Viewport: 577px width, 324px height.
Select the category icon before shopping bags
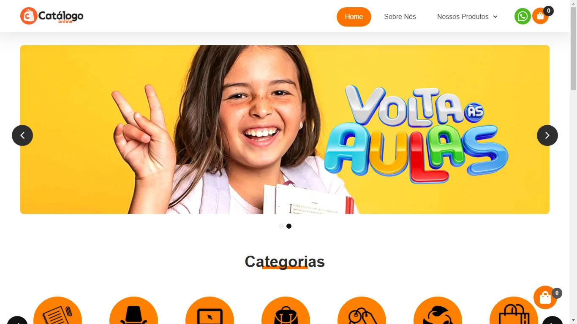point(438,310)
